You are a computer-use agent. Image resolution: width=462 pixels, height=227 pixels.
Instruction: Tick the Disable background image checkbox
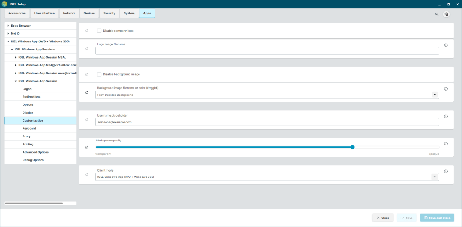(99, 74)
